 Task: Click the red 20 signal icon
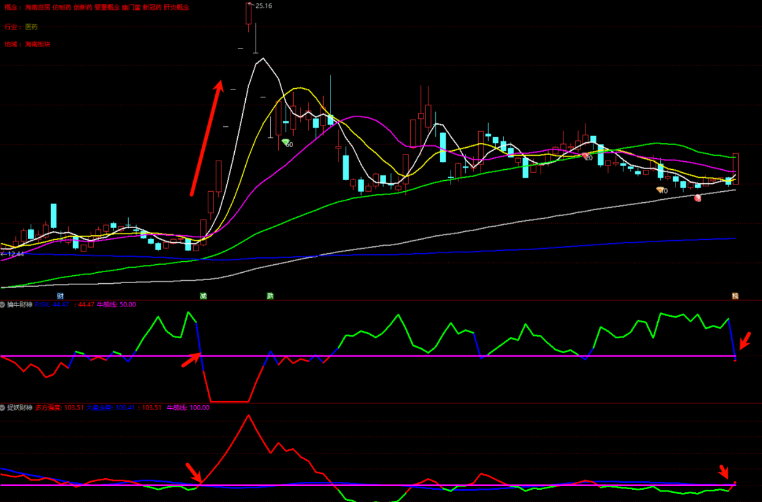pos(585,156)
